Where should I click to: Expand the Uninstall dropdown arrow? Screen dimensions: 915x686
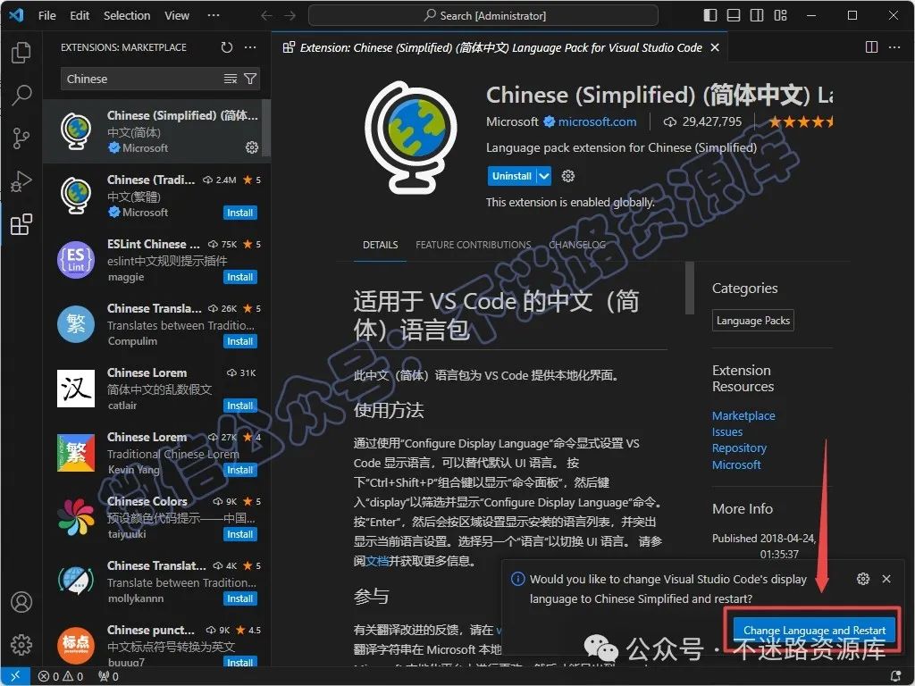click(x=544, y=176)
